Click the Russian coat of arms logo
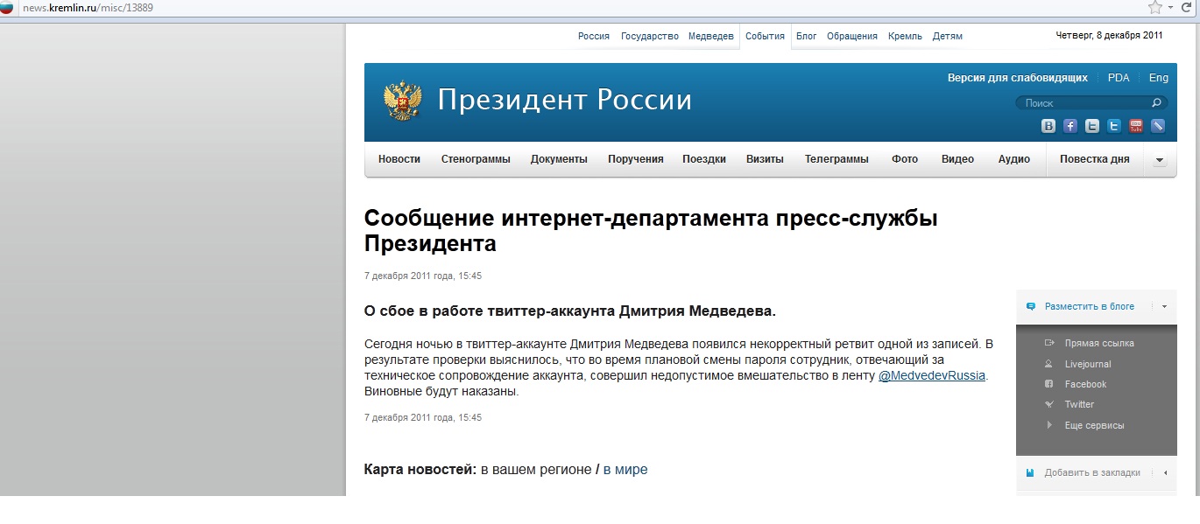Image resolution: width=1200 pixels, height=524 pixels. [x=403, y=101]
